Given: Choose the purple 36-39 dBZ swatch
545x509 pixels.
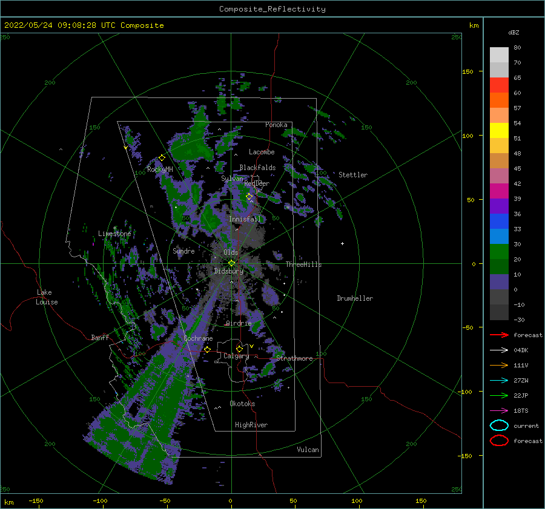Looking at the screenshot, I should [499, 206].
